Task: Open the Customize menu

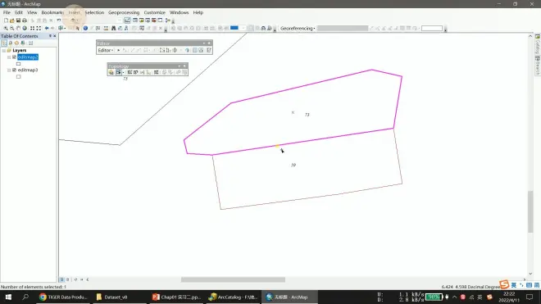Action: (x=154, y=12)
